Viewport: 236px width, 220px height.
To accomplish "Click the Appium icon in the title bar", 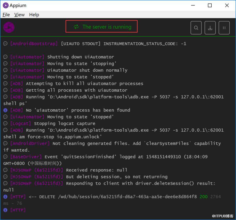I will (x=6, y=5).
